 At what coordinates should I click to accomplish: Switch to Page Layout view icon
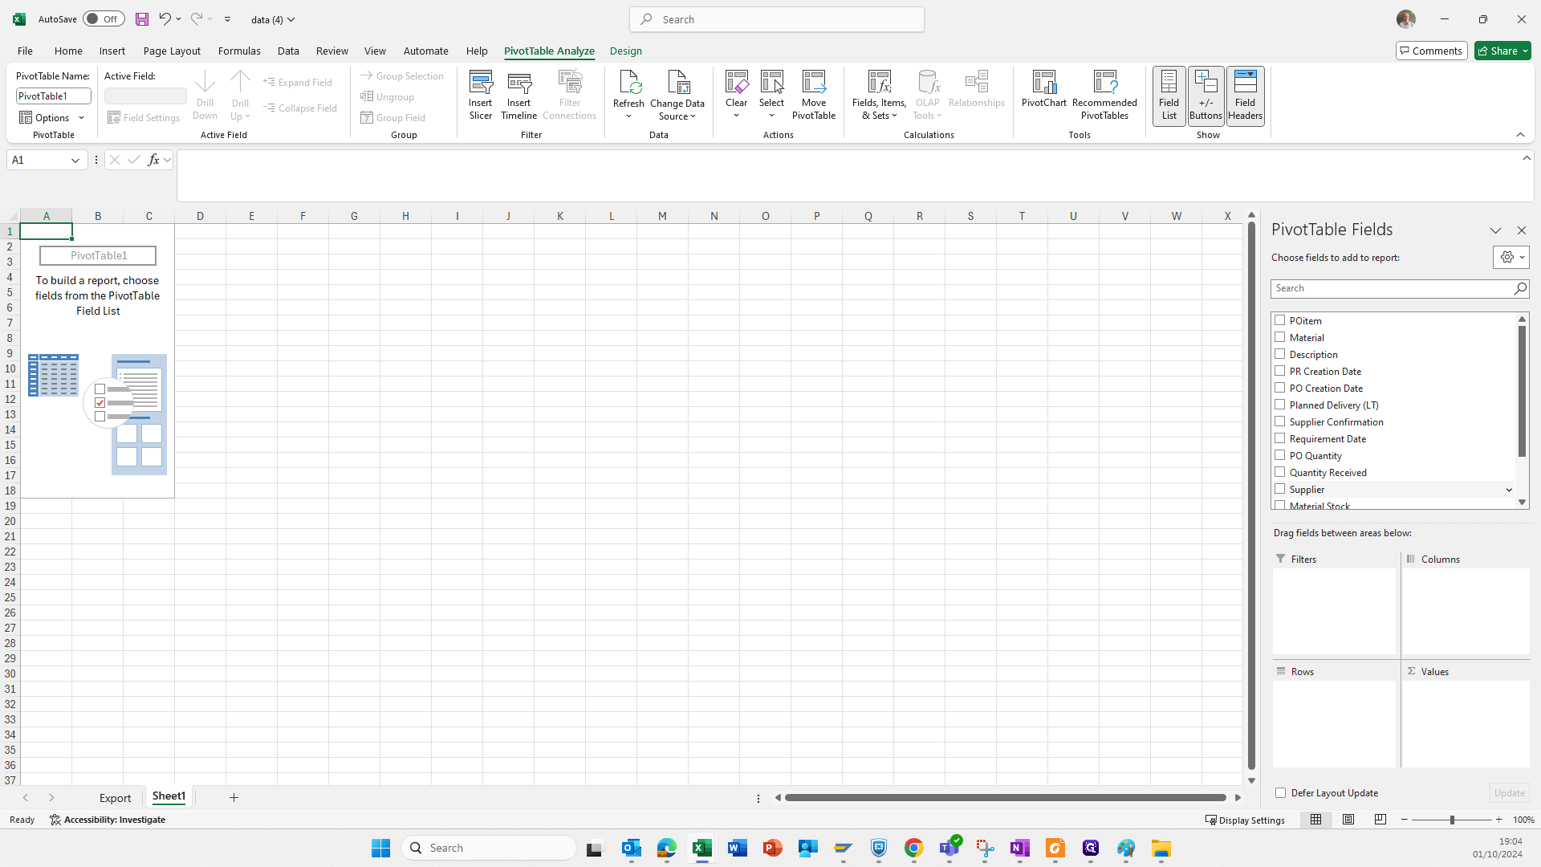tap(1348, 820)
